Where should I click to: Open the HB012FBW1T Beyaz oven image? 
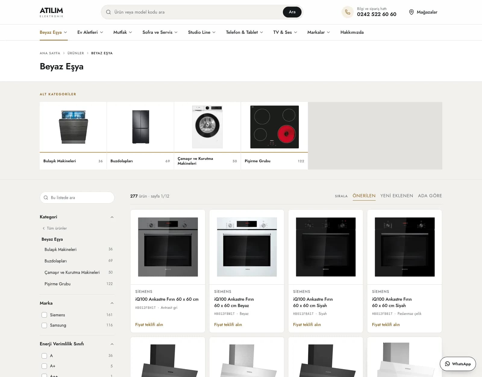pyautogui.click(x=247, y=247)
